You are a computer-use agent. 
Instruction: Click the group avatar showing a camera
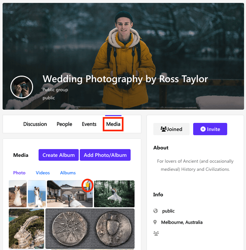point(22,87)
